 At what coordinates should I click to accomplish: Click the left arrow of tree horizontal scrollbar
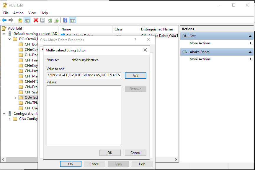[x=3, y=159]
